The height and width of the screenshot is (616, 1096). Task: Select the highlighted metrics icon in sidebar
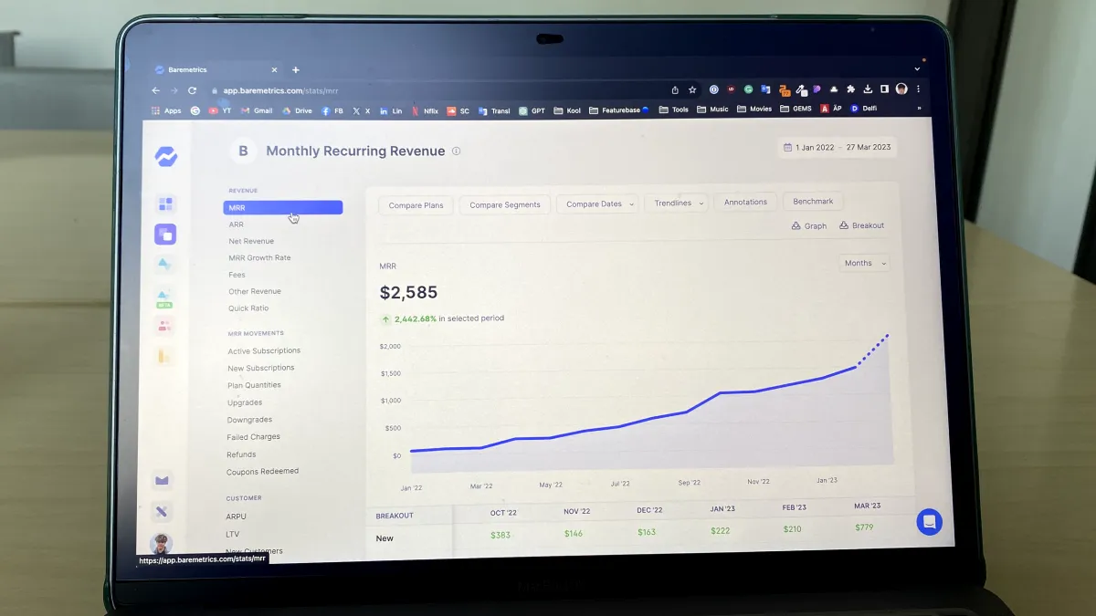pyautogui.click(x=165, y=235)
